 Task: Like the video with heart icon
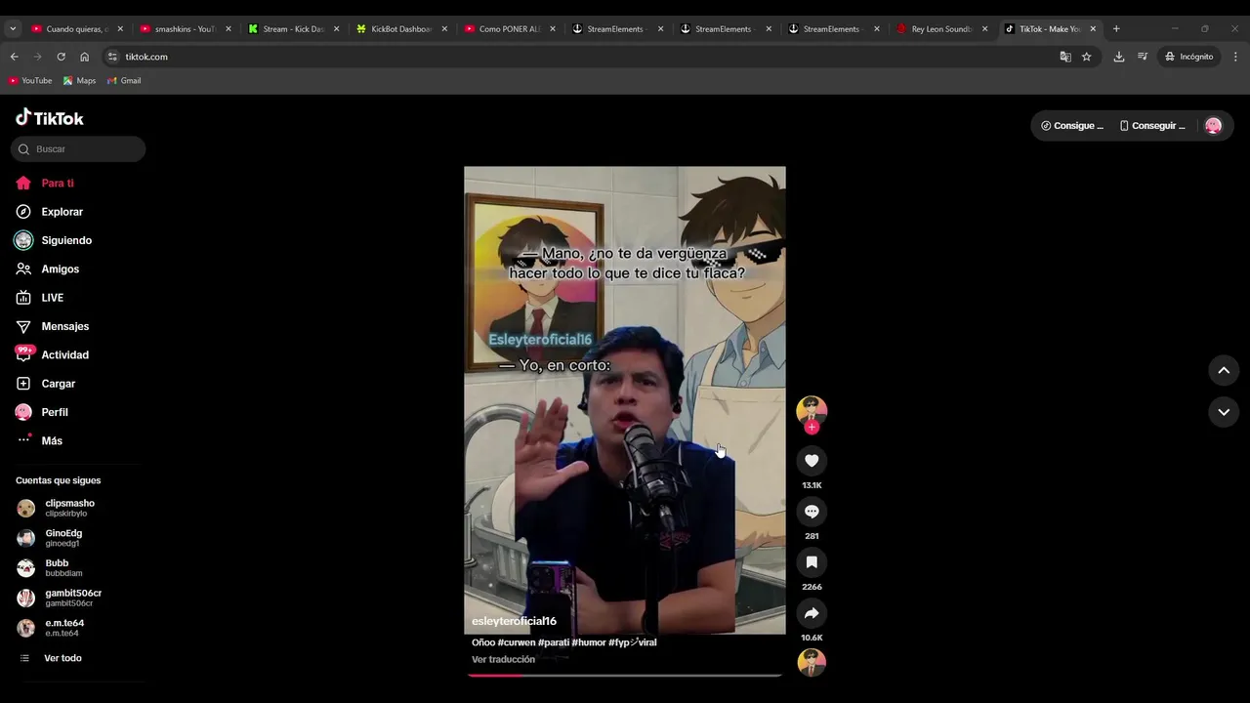click(x=812, y=460)
